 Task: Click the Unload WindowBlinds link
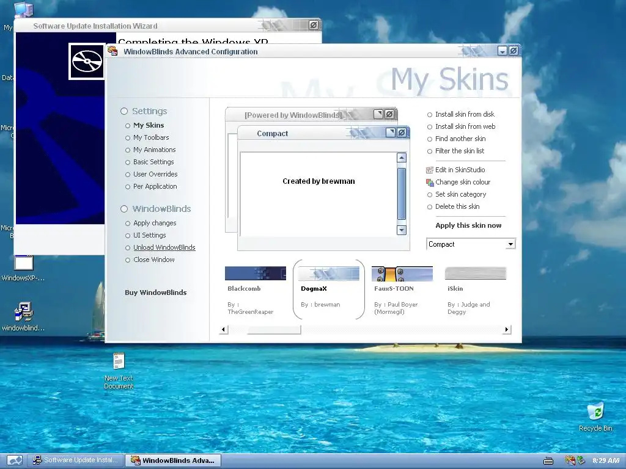coord(164,248)
